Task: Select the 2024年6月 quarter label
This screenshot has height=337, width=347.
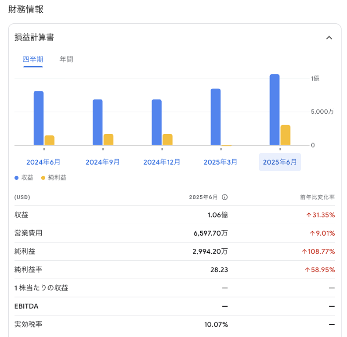Action: 43,162
